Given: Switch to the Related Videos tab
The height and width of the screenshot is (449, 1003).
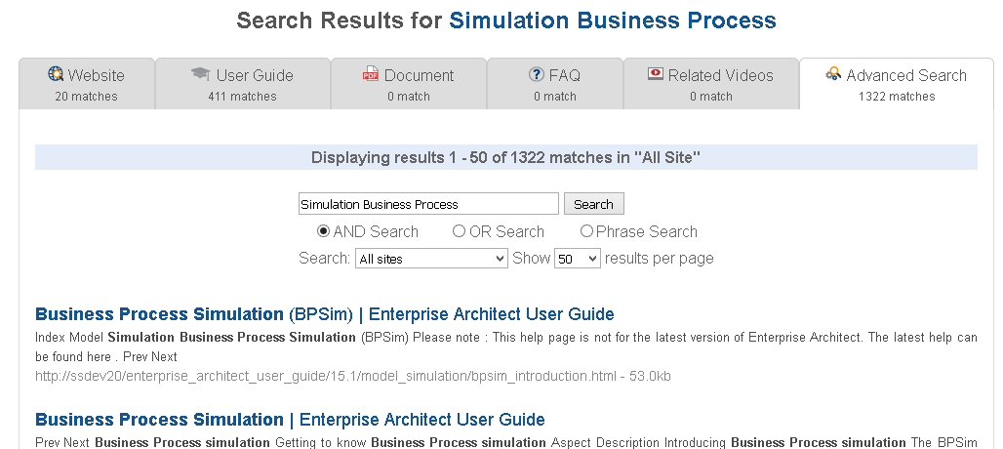Looking at the screenshot, I should [710, 84].
